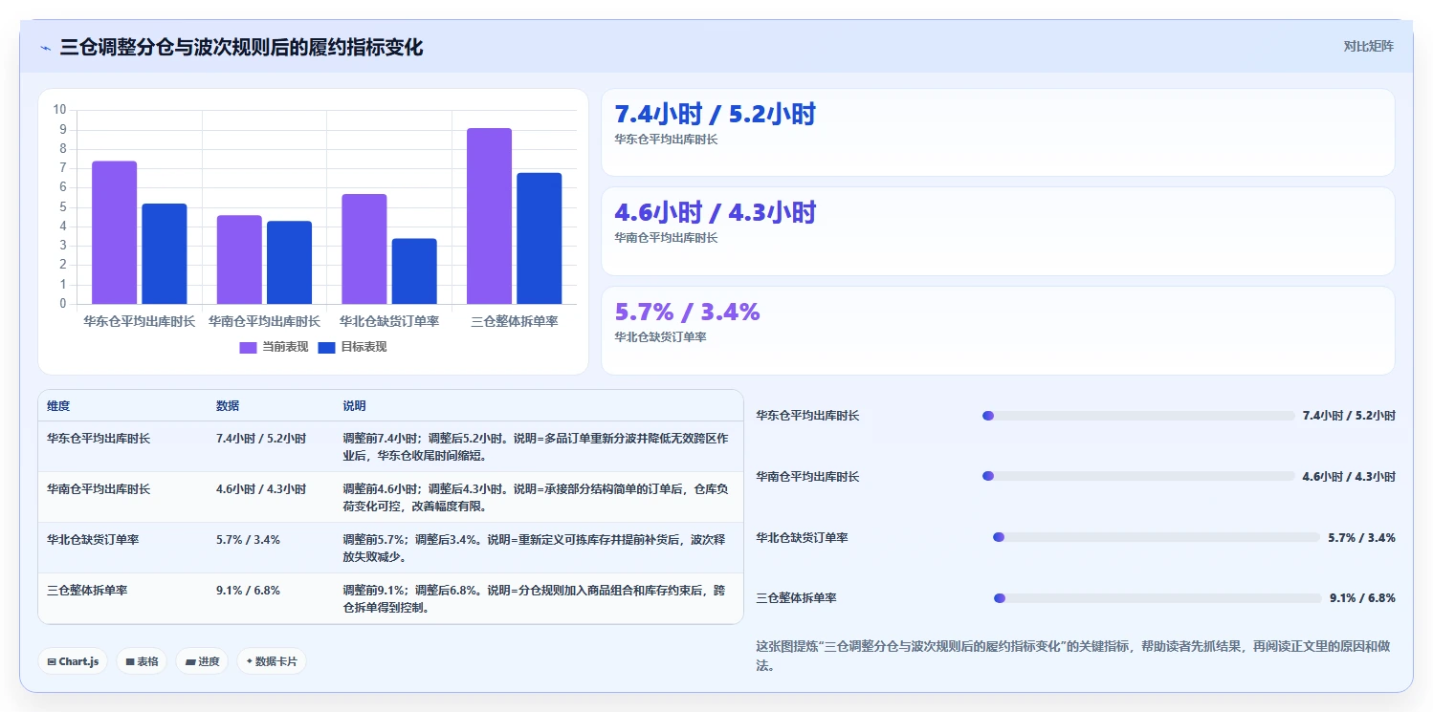Click the blue bar for 华东仓平均出库时长
This screenshot has height=712, width=1433.
tap(165, 254)
